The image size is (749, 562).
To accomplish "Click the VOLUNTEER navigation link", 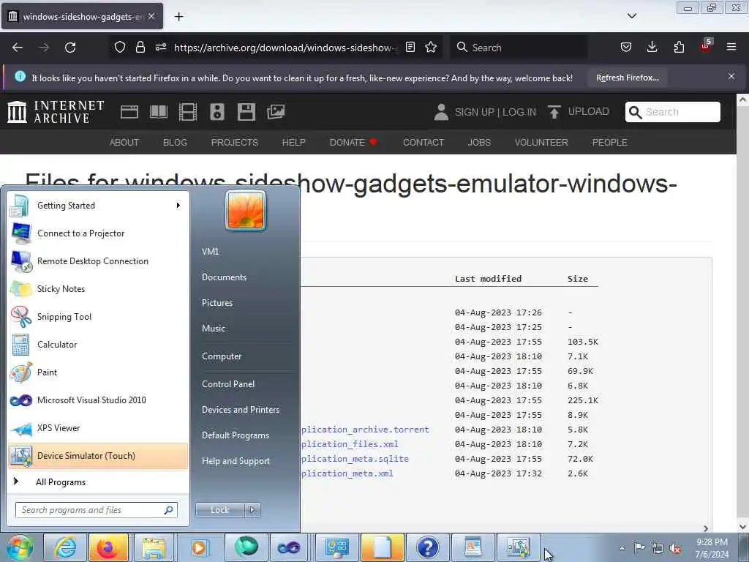I will [541, 143].
